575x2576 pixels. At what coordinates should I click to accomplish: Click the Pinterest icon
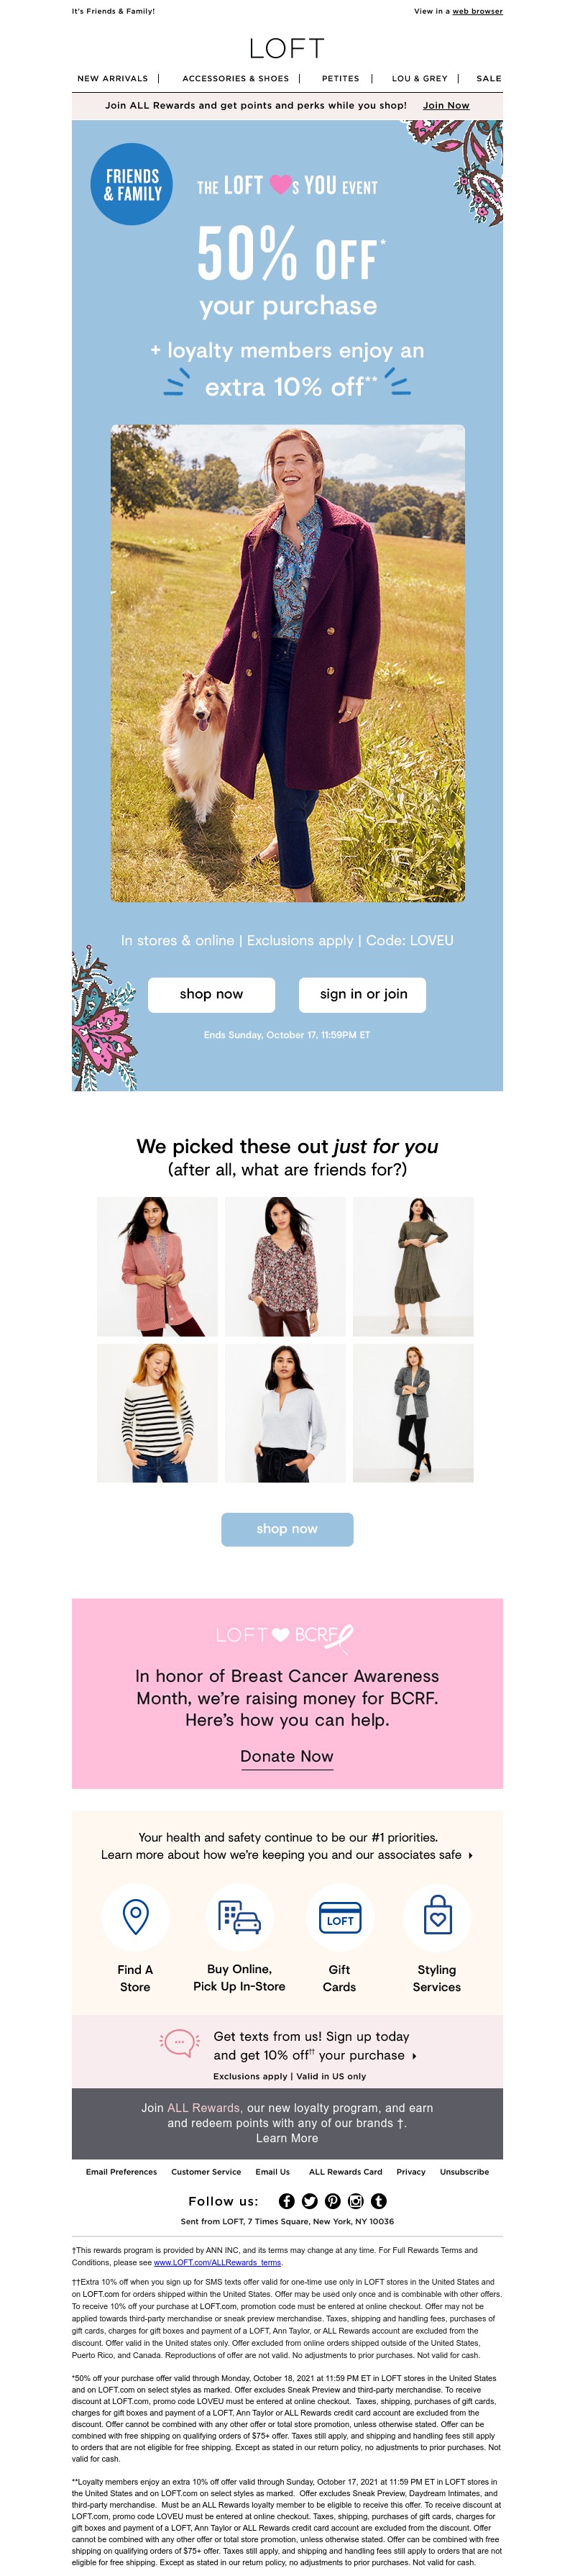pyautogui.click(x=332, y=2201)
